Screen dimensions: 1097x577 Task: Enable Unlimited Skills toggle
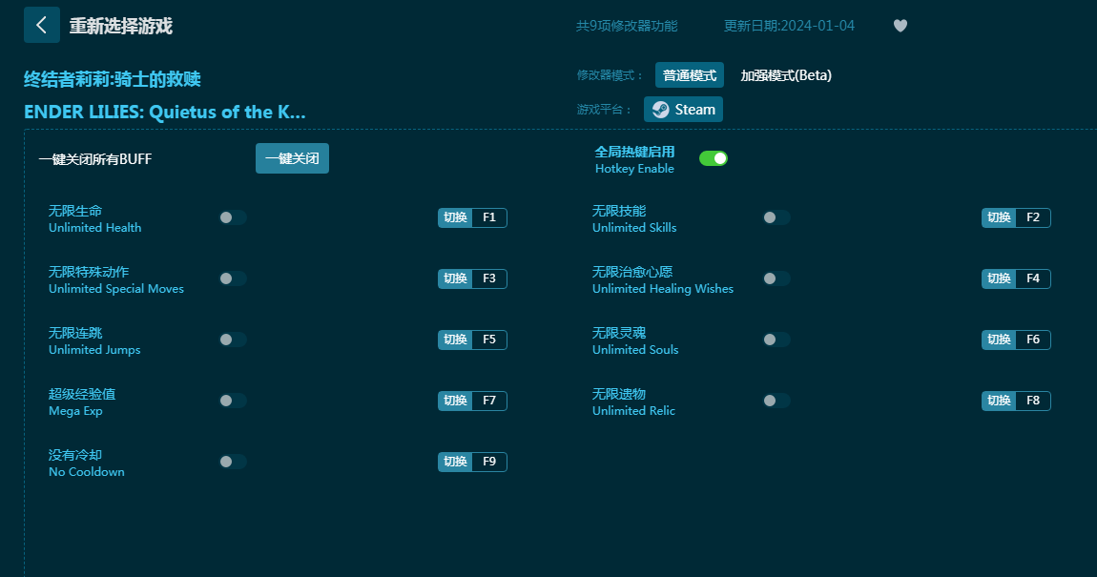point(776,217)
